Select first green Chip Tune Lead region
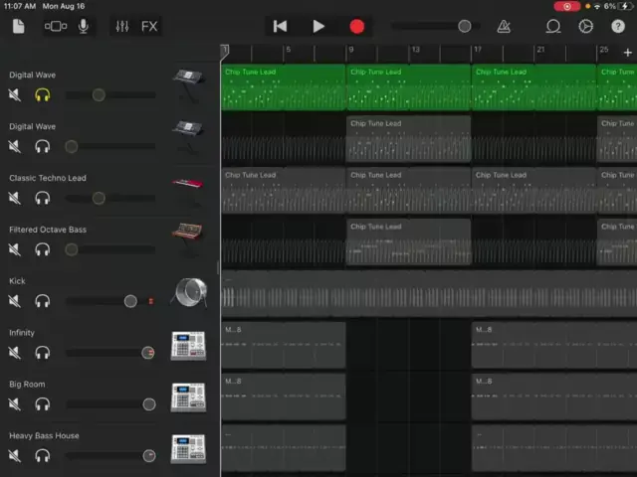The width and height of the screenshot is (637, 477). click(283, 87)
